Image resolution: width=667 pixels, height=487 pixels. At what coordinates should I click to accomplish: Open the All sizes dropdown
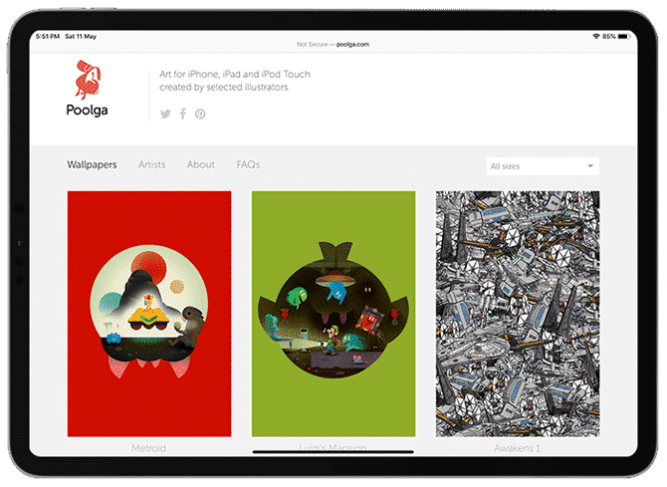[543, 166]
